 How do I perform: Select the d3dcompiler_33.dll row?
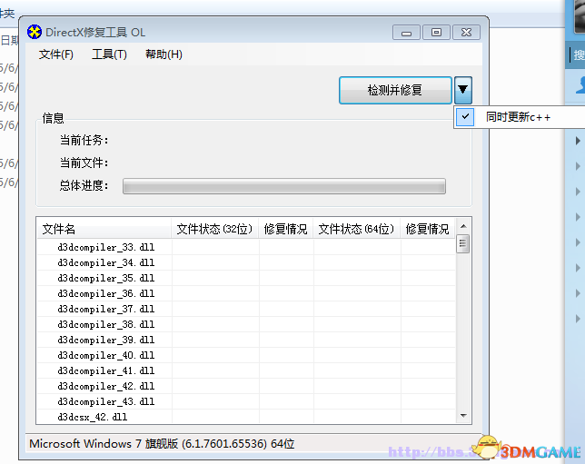[x=246, y=247]
